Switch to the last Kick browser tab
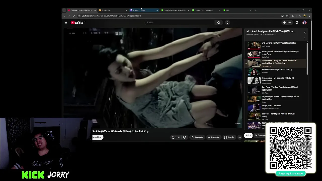The height and width of the screenshot is (181, 322). (x=237, y=10)
